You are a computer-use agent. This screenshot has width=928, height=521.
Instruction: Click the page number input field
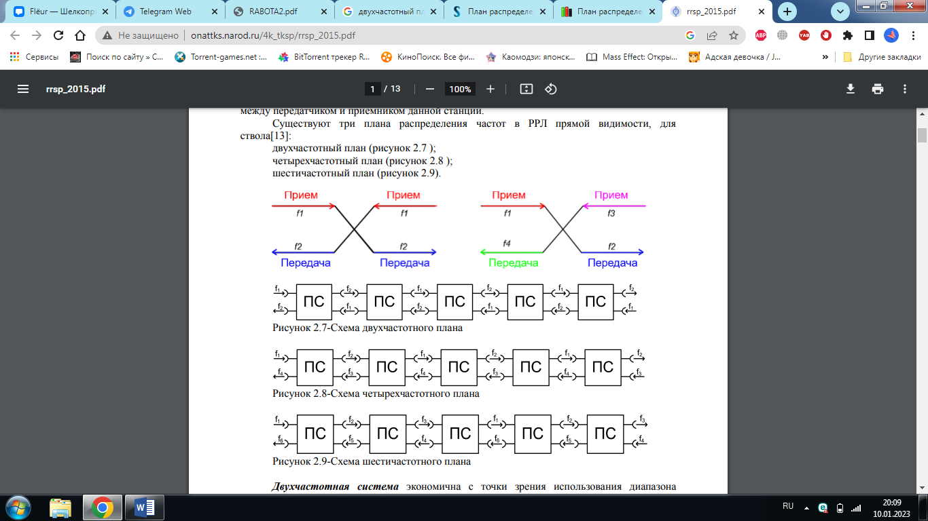(372, 89)
